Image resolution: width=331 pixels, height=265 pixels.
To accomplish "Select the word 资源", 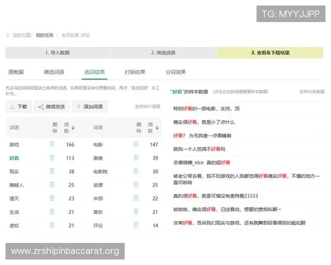I will click(x=98, y=185).
